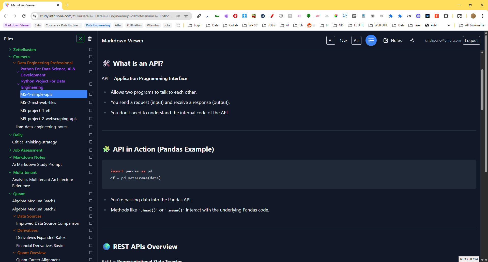The image size is (488, 262).
Task: Click the Logout button
Action: tap(471, 40)
